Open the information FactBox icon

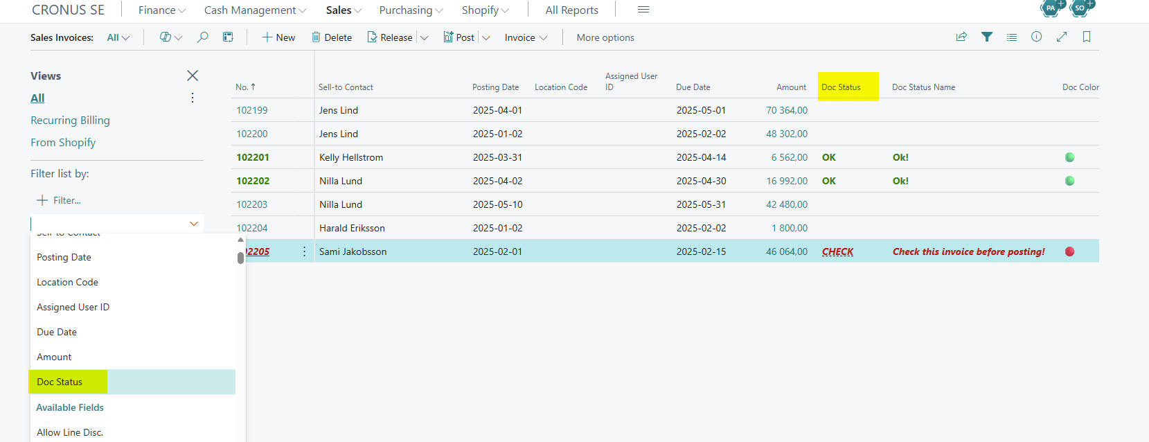pos(1036,37)
